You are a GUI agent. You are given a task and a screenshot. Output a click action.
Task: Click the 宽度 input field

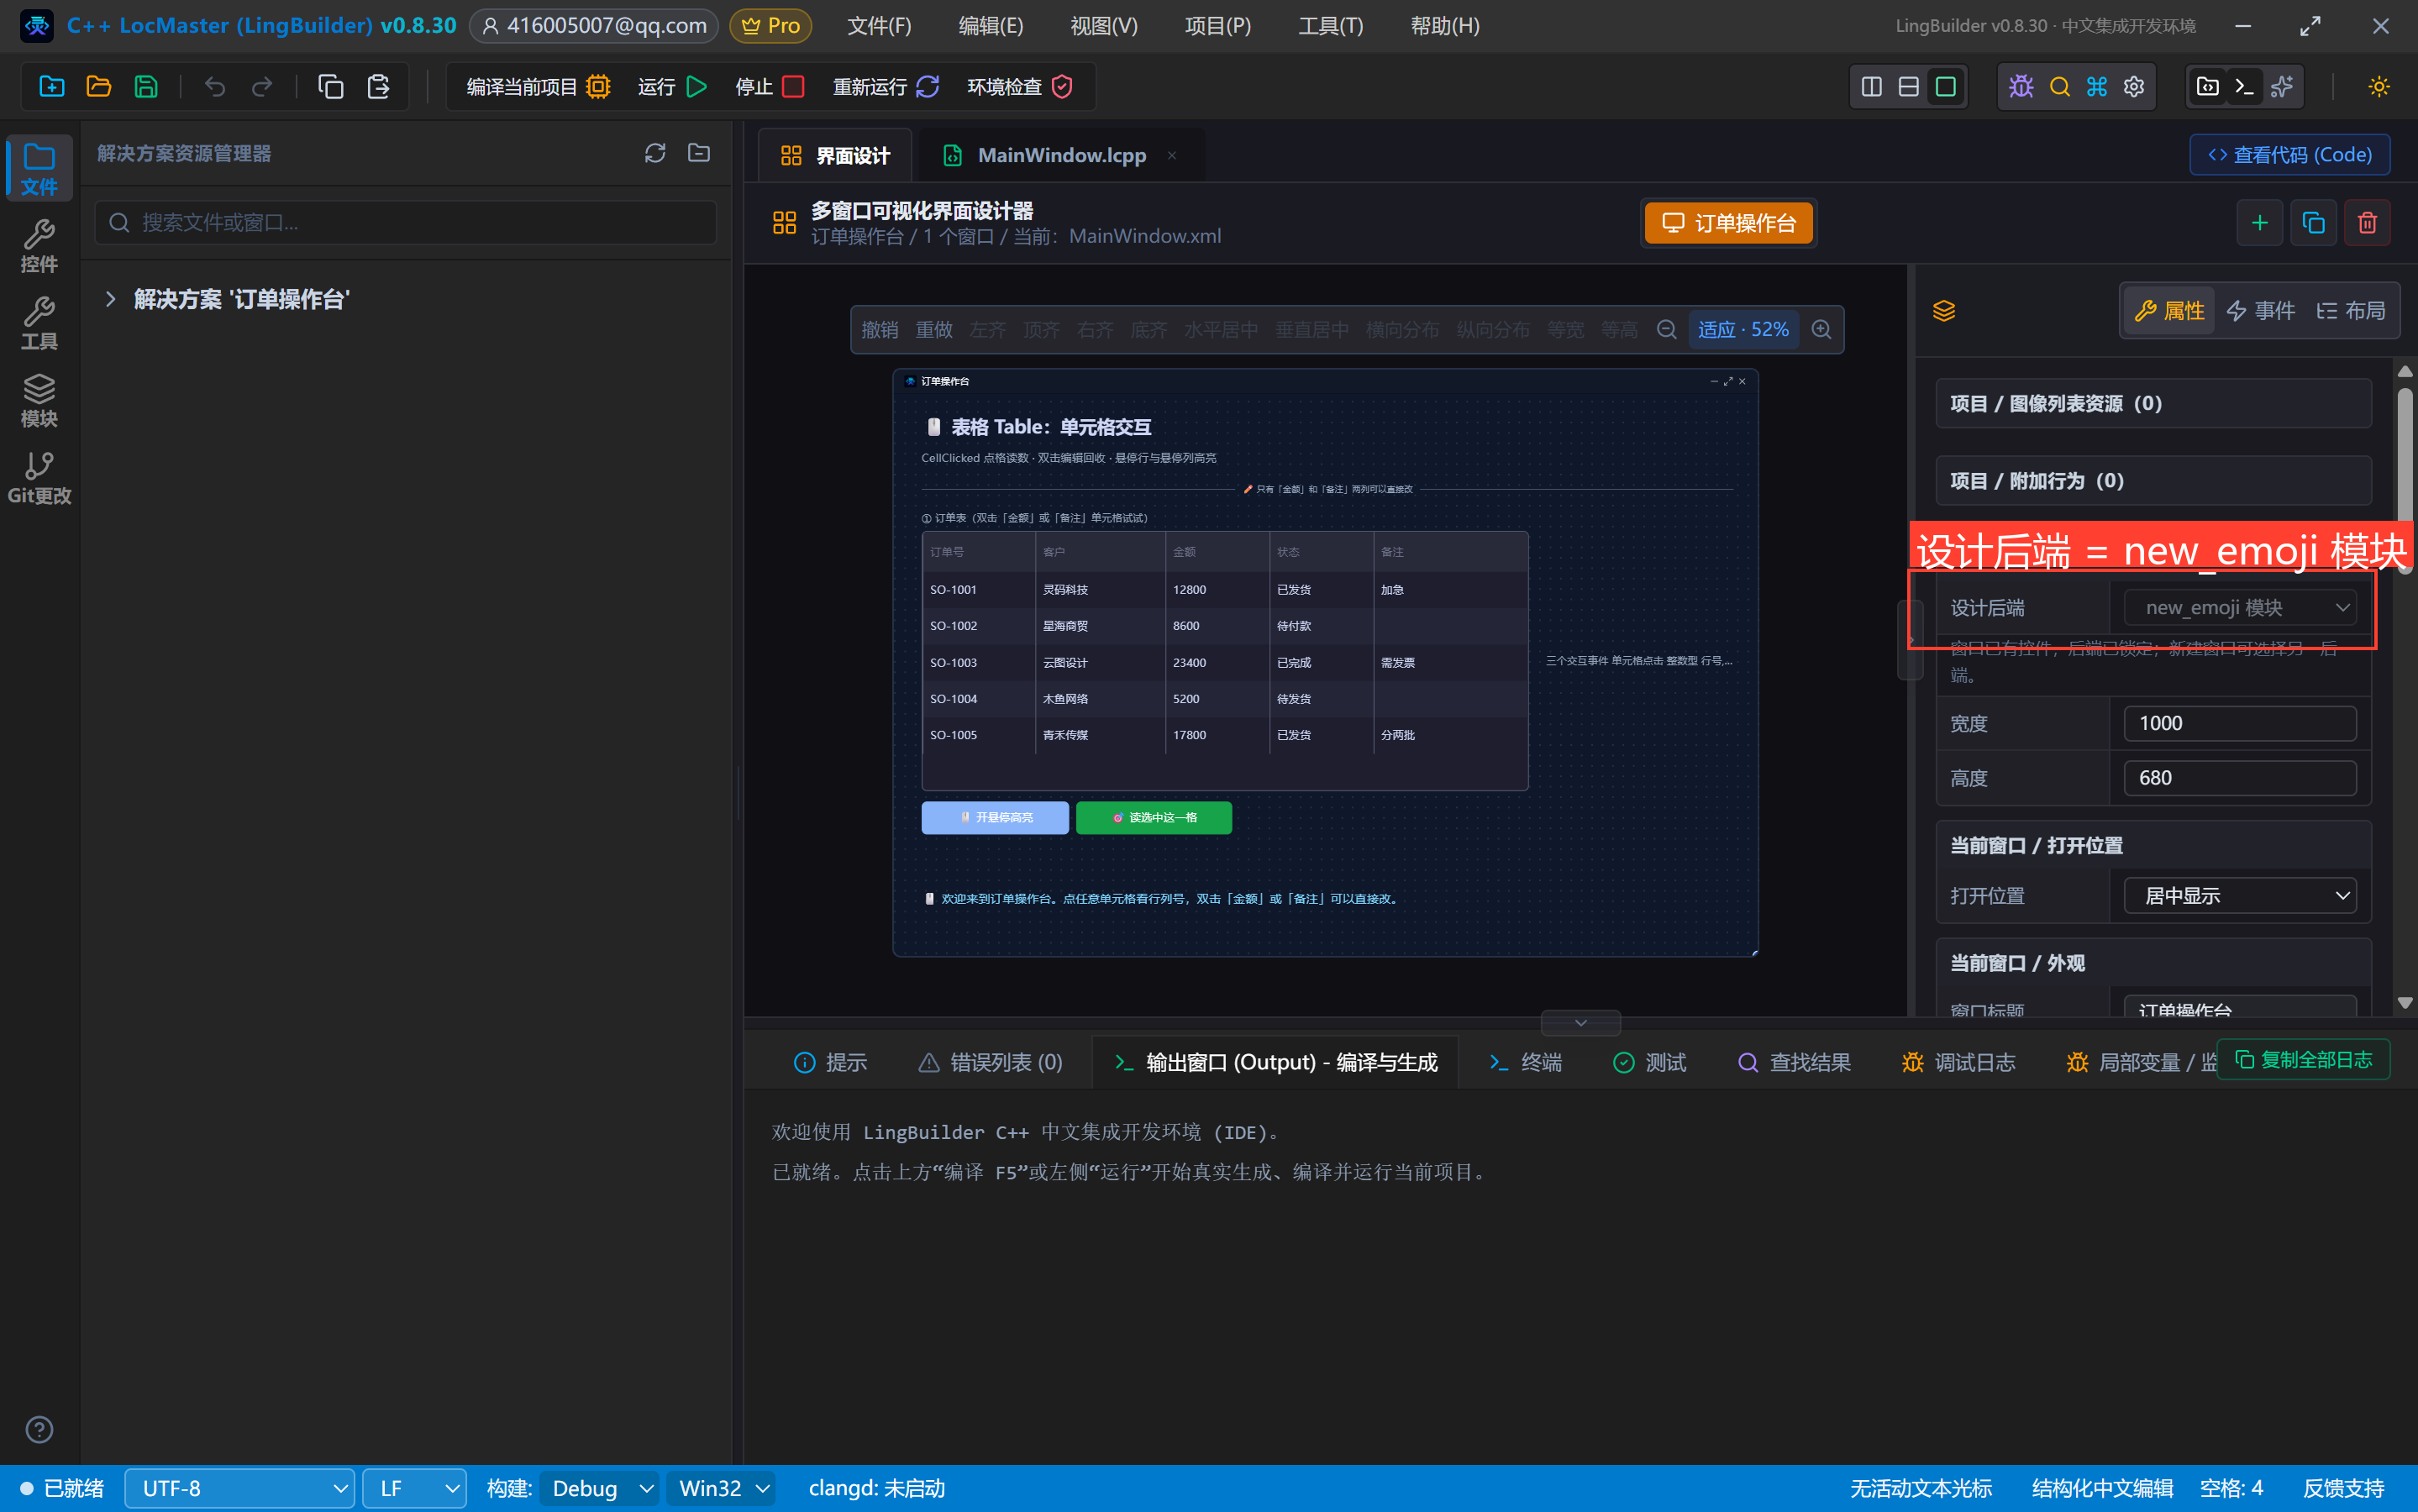pyautogui.click(x=2240, y=723)
